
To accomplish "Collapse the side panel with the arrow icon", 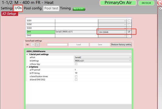I will [x=160, y=8].
